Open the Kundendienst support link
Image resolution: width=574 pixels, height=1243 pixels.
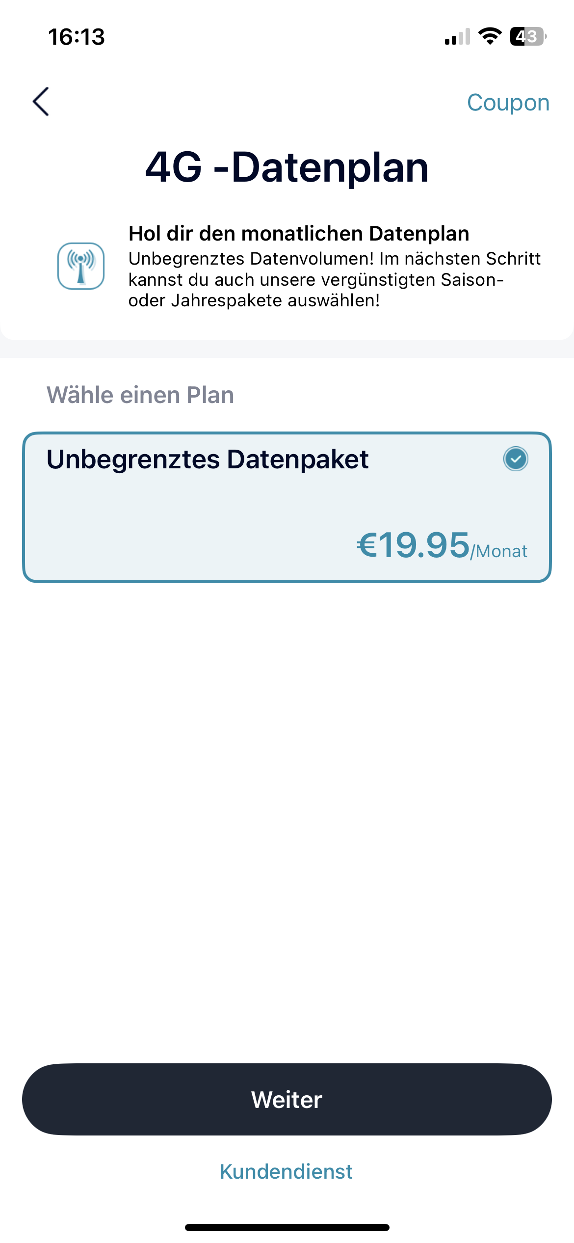[x=286, y=1171]
